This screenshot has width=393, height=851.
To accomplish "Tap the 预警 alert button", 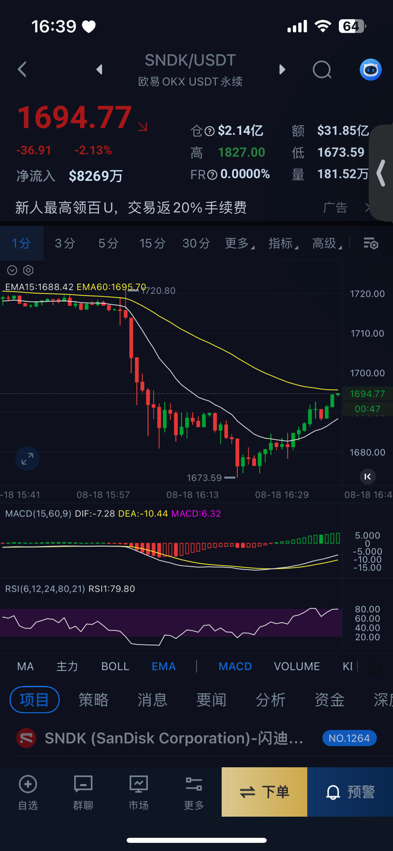I will [350, 792].
